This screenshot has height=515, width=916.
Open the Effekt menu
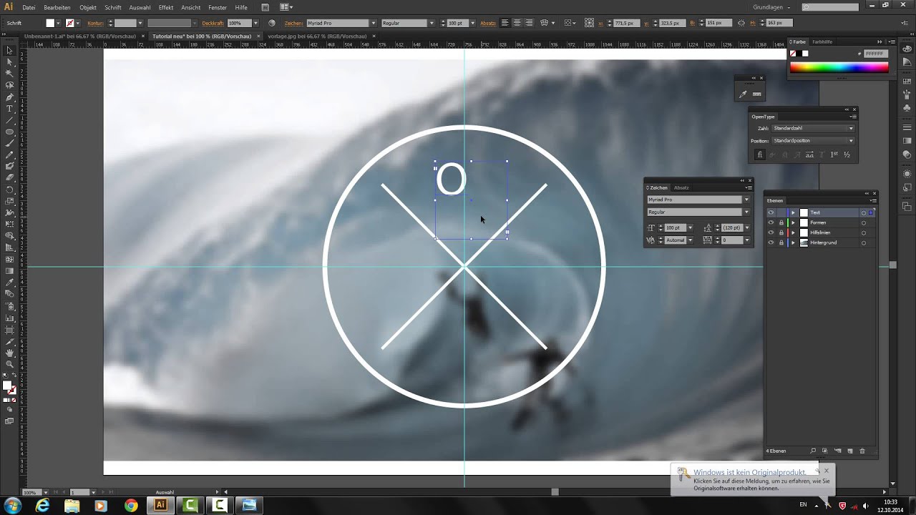point(166,7)
